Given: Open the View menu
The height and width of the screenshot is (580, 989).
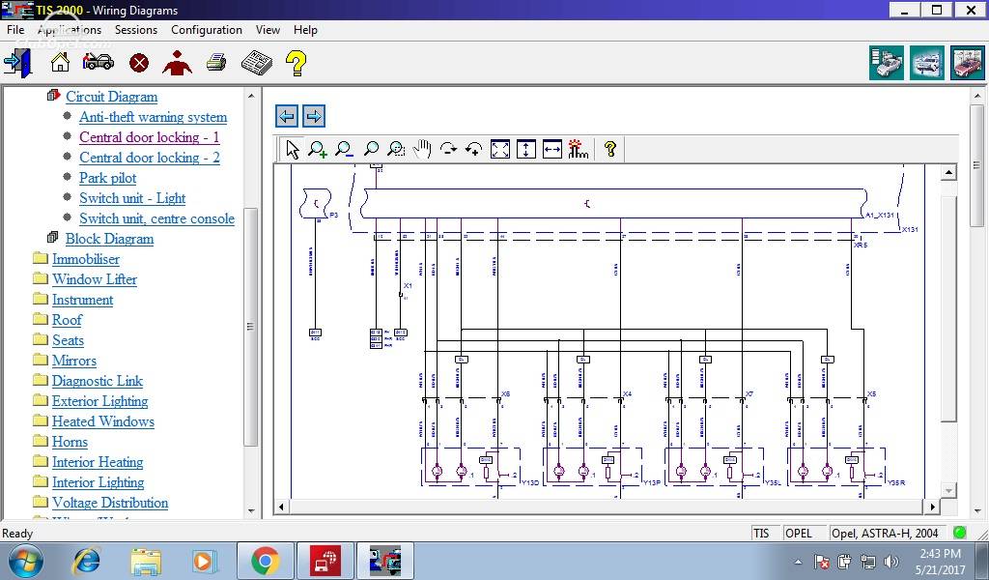Looking at the screenshot, I should click(268, 30).
